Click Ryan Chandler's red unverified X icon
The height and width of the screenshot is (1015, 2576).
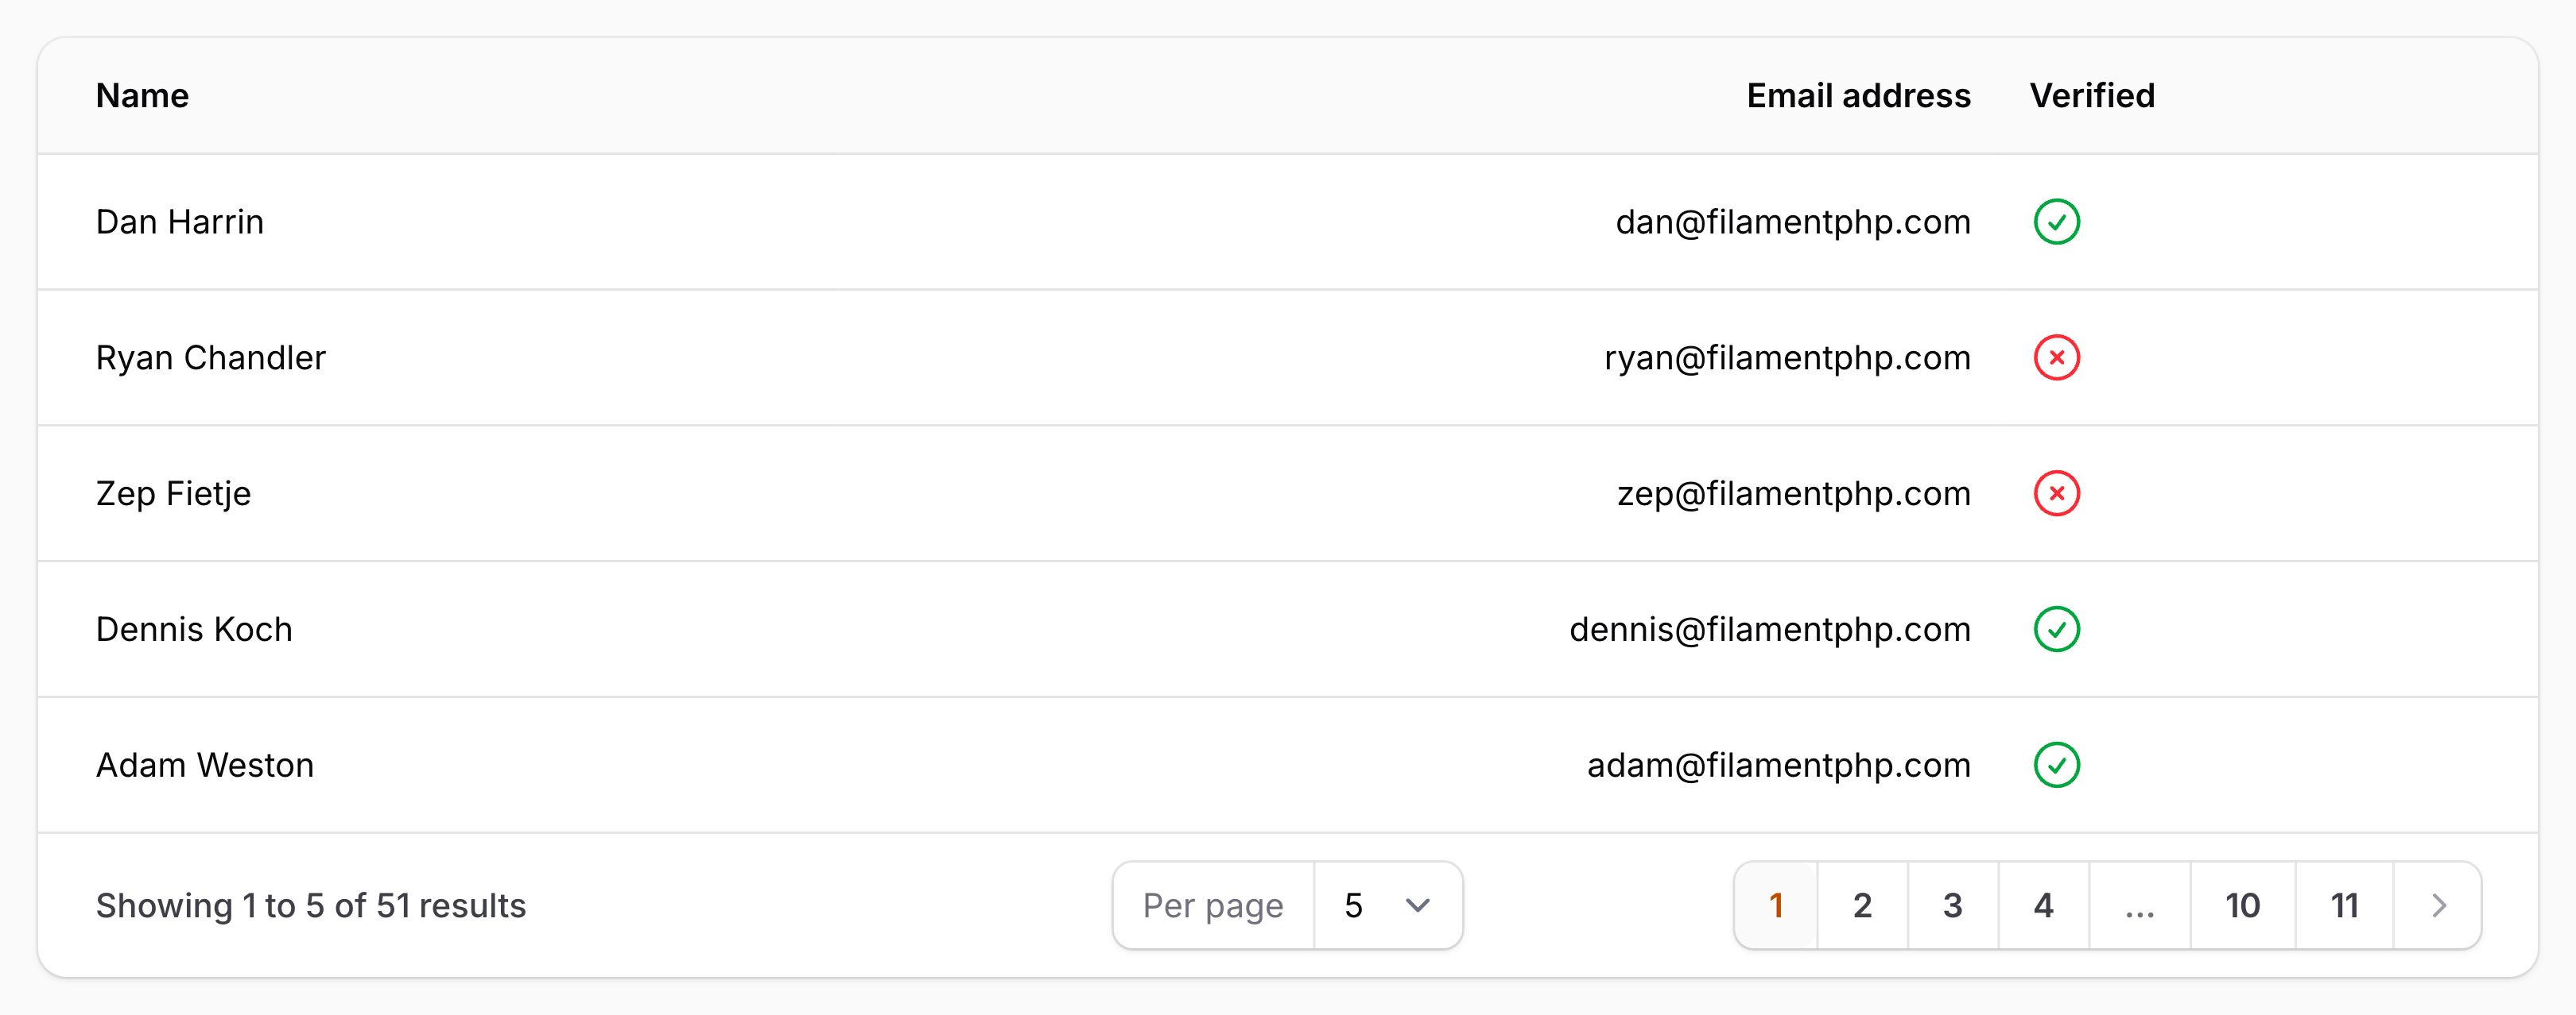click(2056, 357)
